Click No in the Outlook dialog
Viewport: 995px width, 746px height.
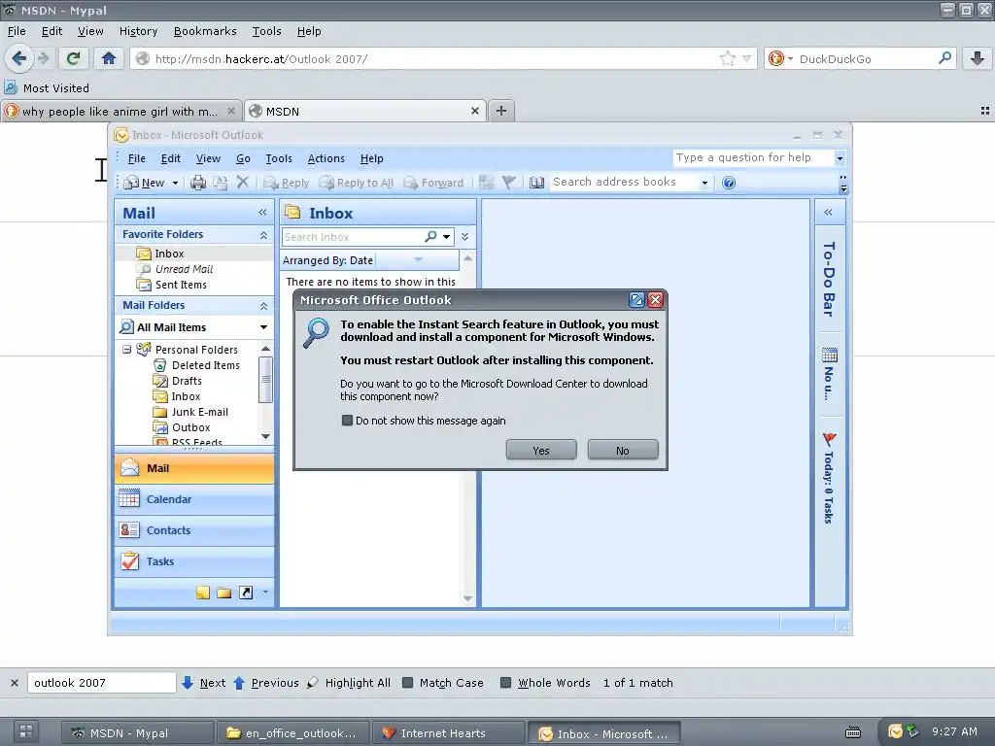623,451
